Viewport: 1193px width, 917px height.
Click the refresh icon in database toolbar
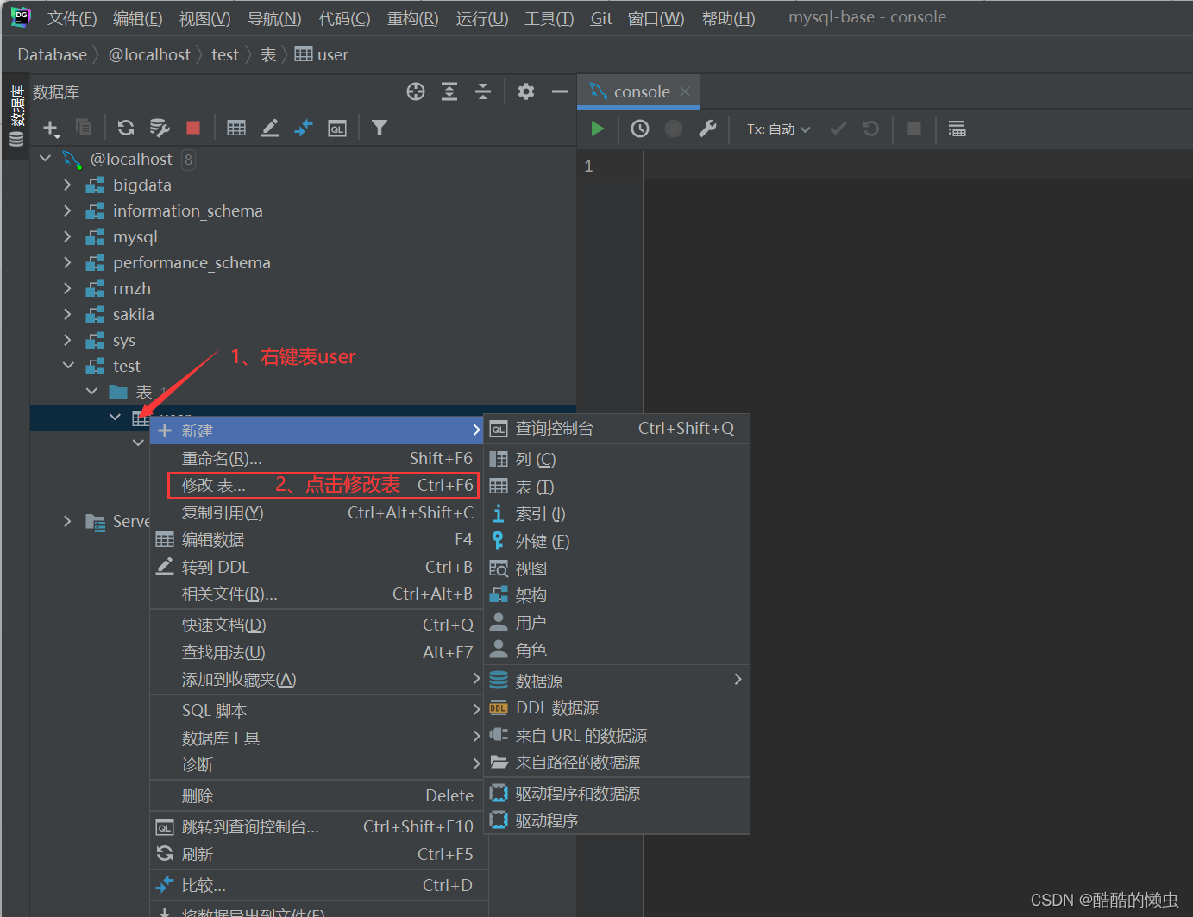pos(126,128)
